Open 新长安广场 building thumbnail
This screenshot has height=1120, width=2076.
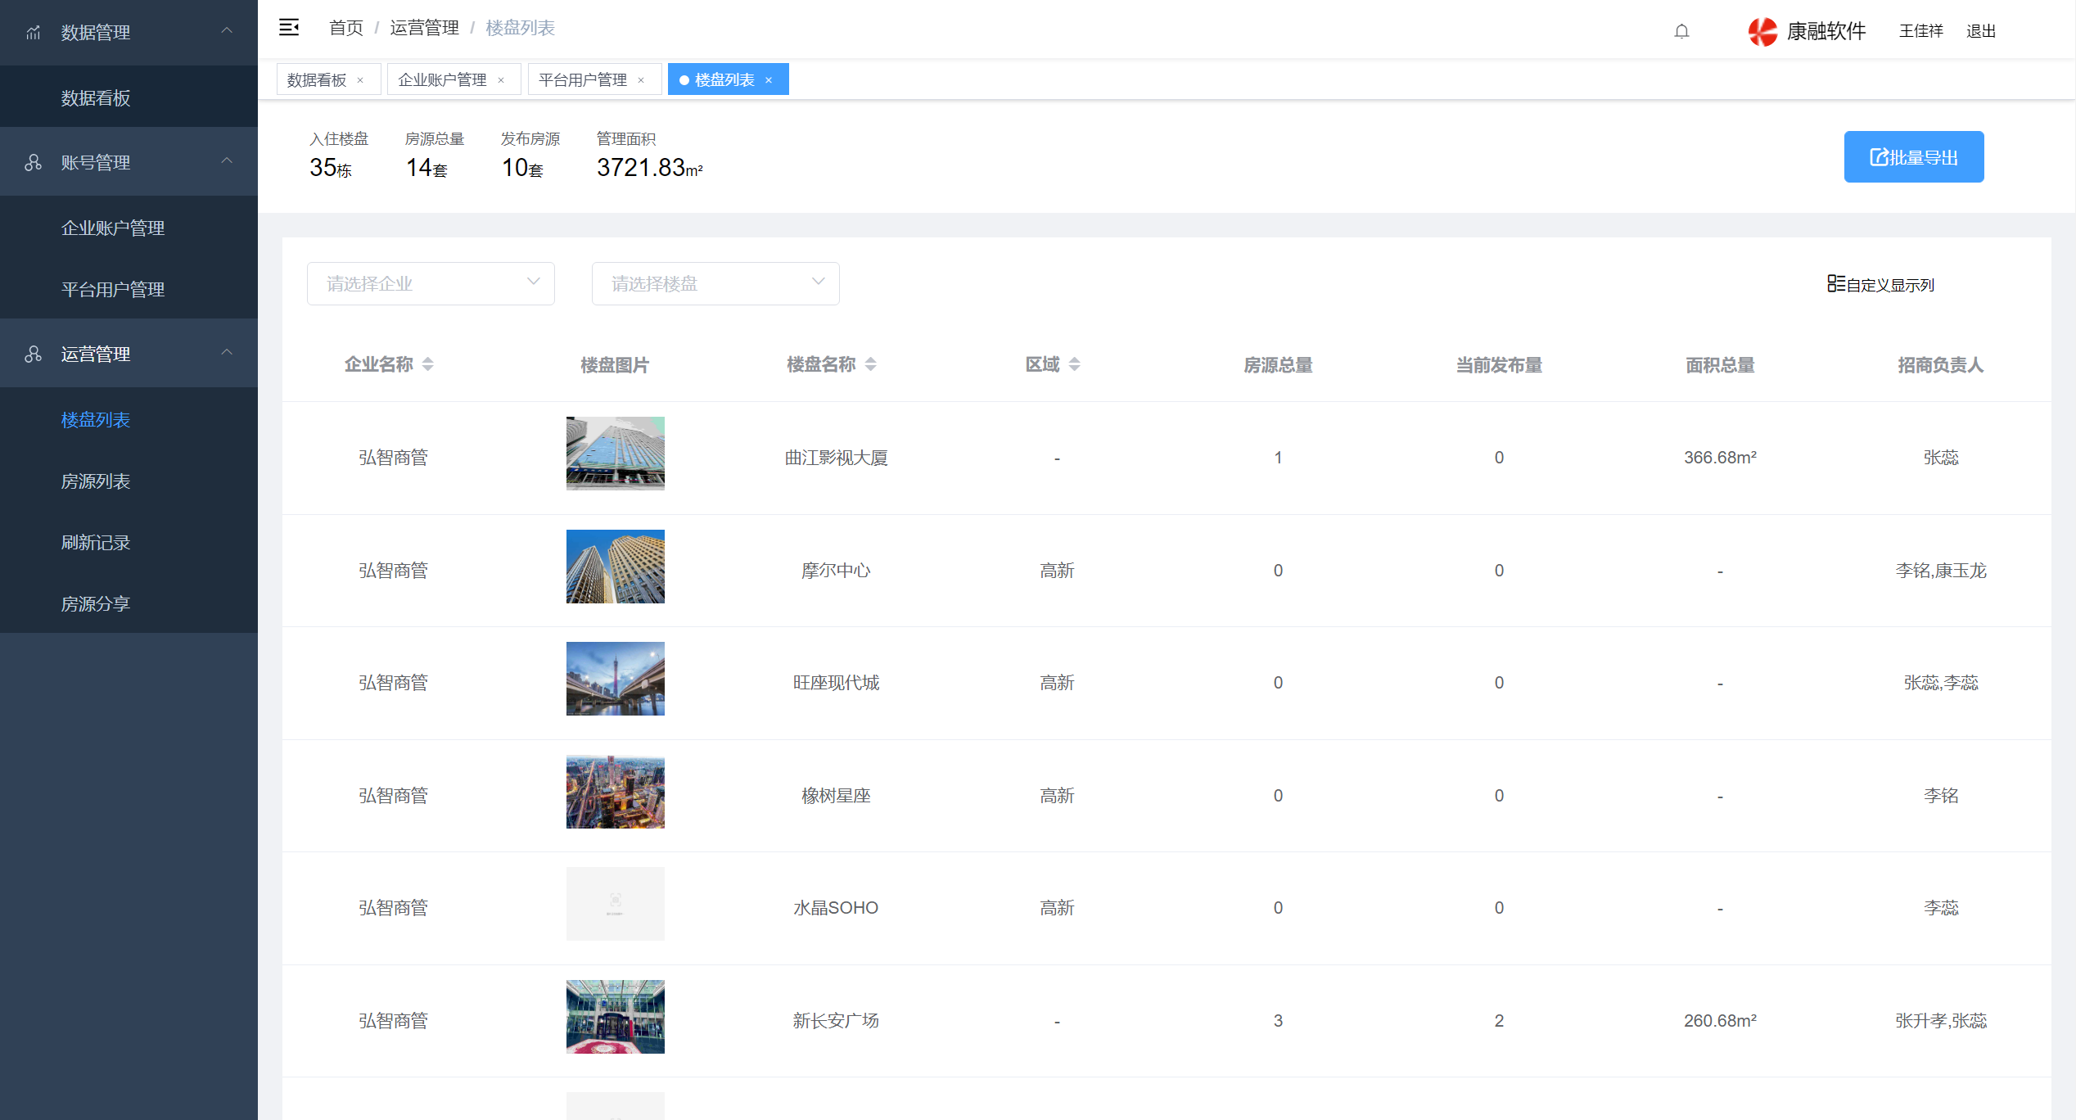coord(616,1017)
